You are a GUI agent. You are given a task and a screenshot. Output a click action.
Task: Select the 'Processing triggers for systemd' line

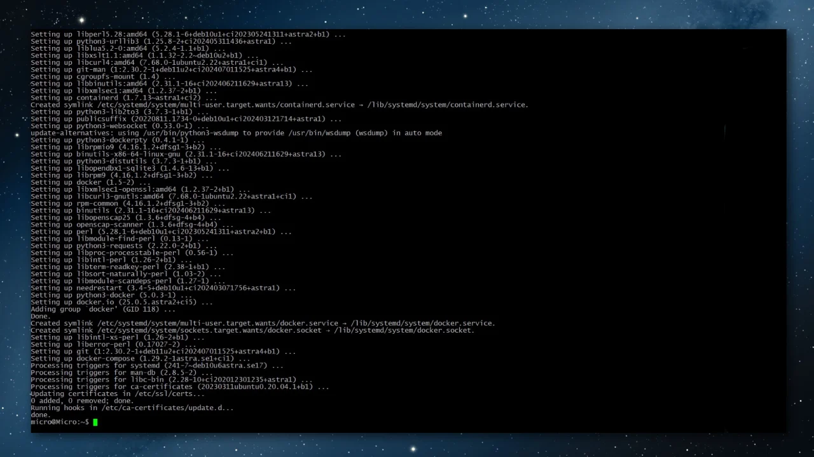coord(157,366)
